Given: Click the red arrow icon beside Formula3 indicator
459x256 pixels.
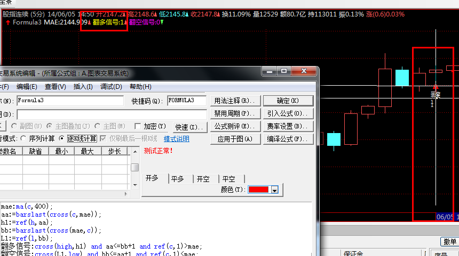Looking at the screenshot, I should (6, 22).
